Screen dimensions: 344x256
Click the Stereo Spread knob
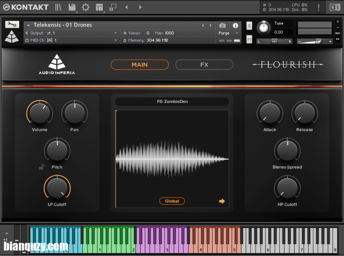click(x=287, y=150)
